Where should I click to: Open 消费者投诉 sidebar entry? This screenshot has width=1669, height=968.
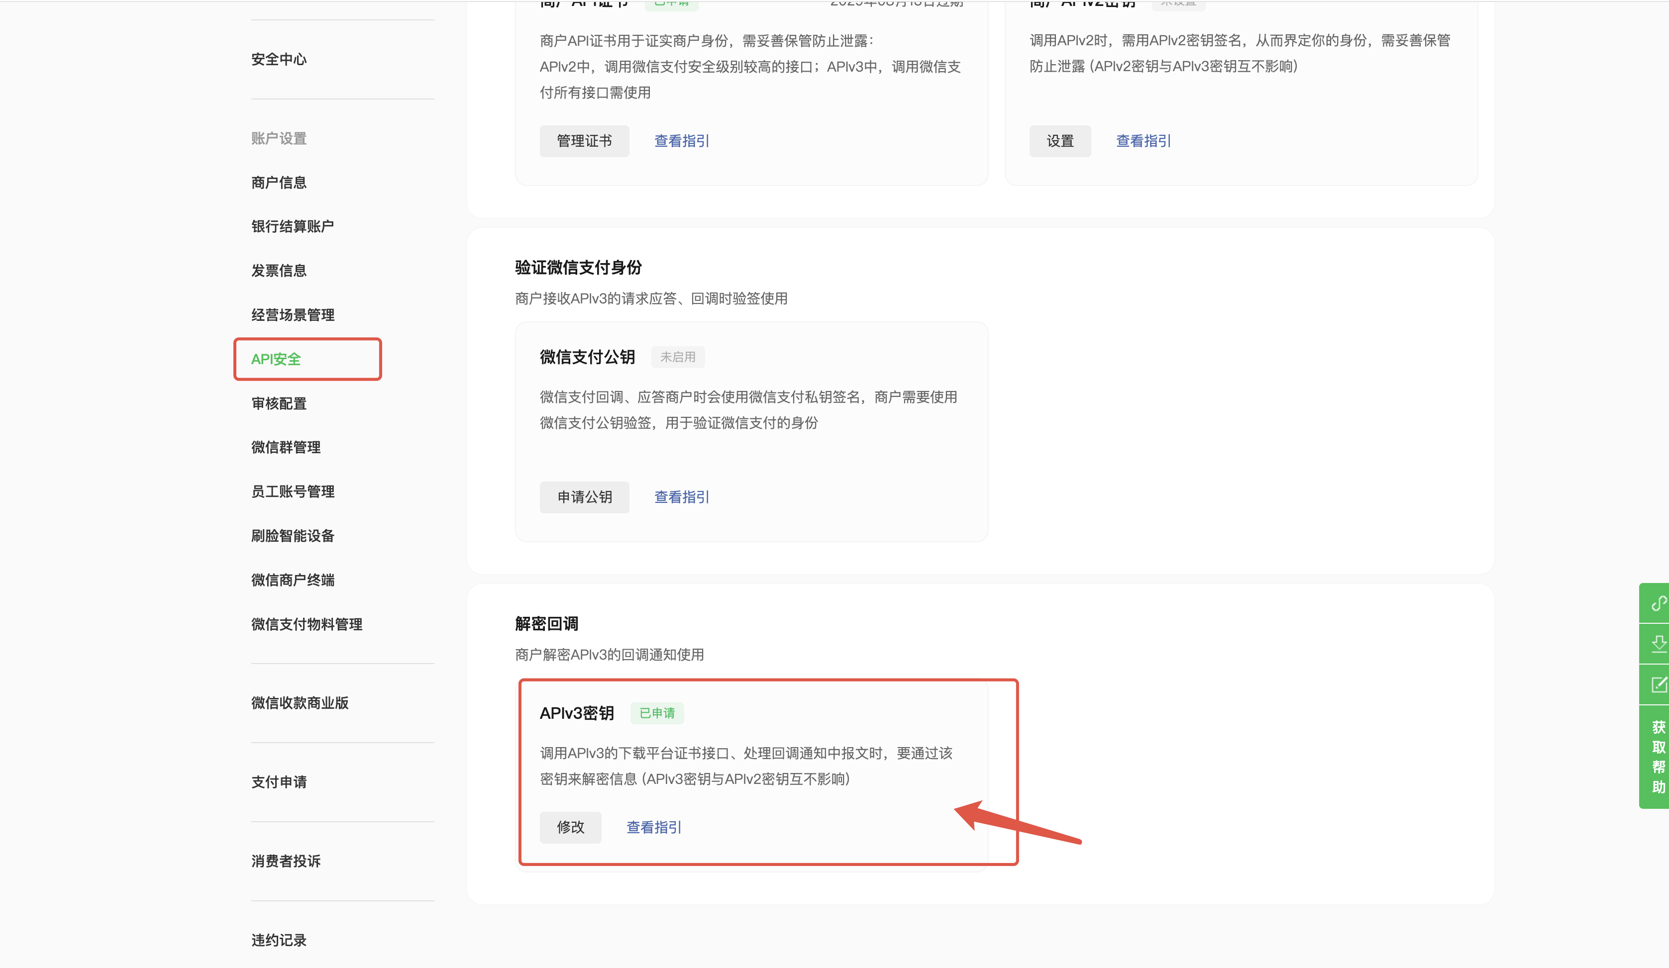286,862
